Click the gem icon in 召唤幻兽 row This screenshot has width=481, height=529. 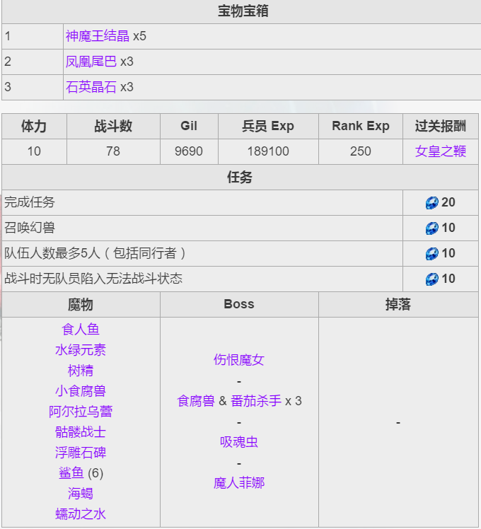[x=431, y=228]
